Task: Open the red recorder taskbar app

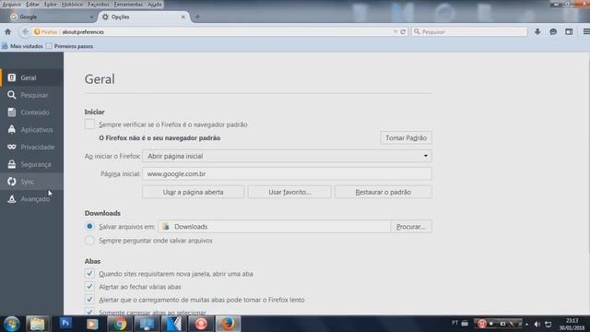Action: tap(201, 324)
